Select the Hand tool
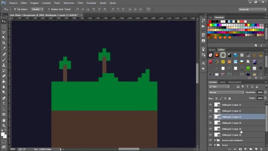The image size is (268, 151). 4,120
